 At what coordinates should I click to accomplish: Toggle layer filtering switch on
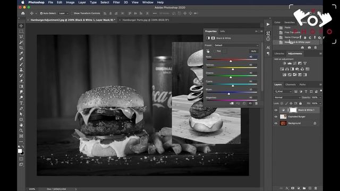click(321, 91)
